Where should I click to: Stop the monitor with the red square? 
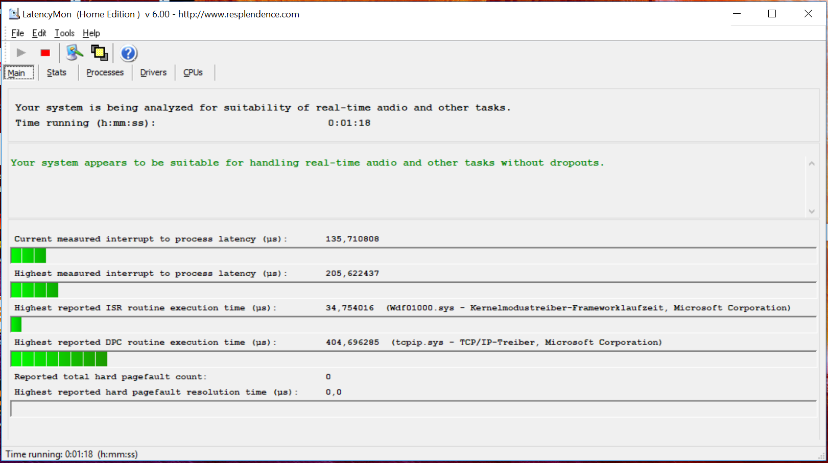coord(45,53)
